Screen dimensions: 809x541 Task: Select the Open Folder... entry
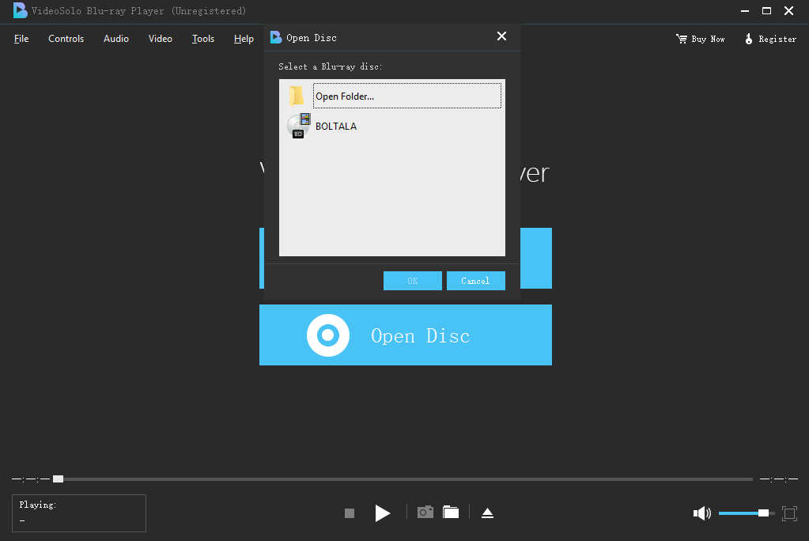coord(392,96)
